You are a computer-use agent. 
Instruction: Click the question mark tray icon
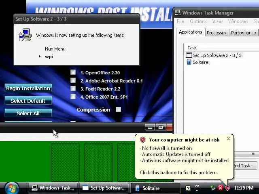188,188
